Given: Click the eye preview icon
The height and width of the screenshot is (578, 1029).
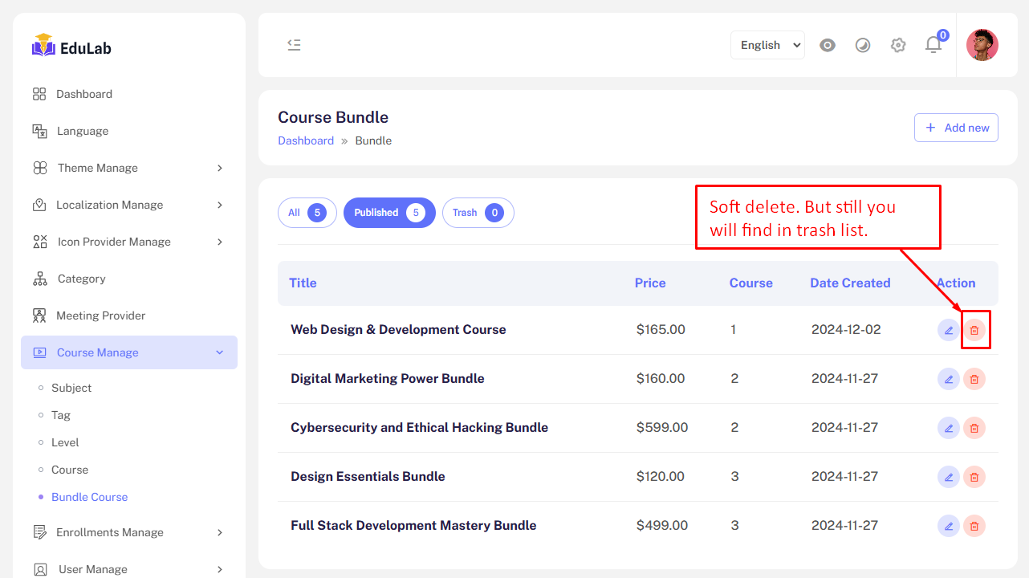Looking at the screenshot, I should 828,45.
